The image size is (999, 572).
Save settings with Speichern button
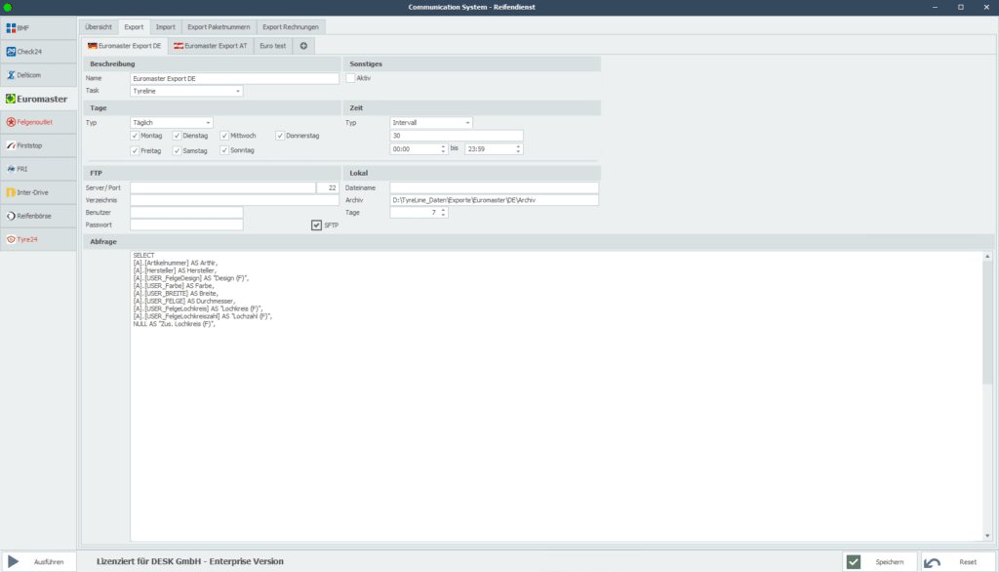880,562
